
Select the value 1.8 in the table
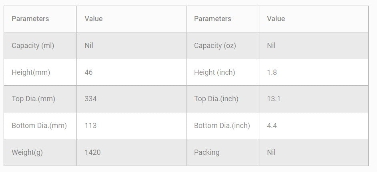[x=272, y=72]
